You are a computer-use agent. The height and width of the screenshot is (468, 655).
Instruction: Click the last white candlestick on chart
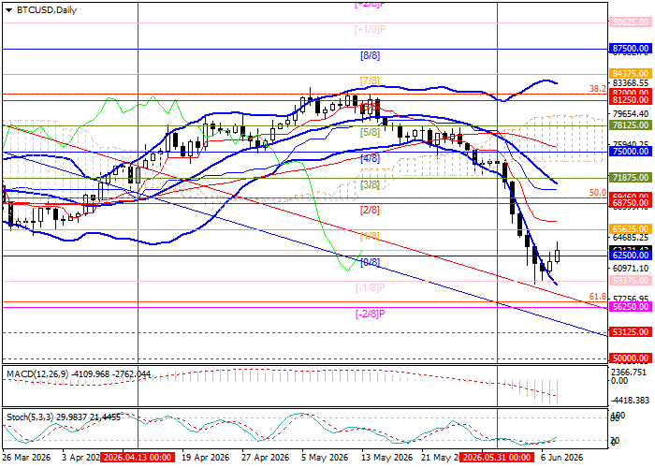[558, 256]
